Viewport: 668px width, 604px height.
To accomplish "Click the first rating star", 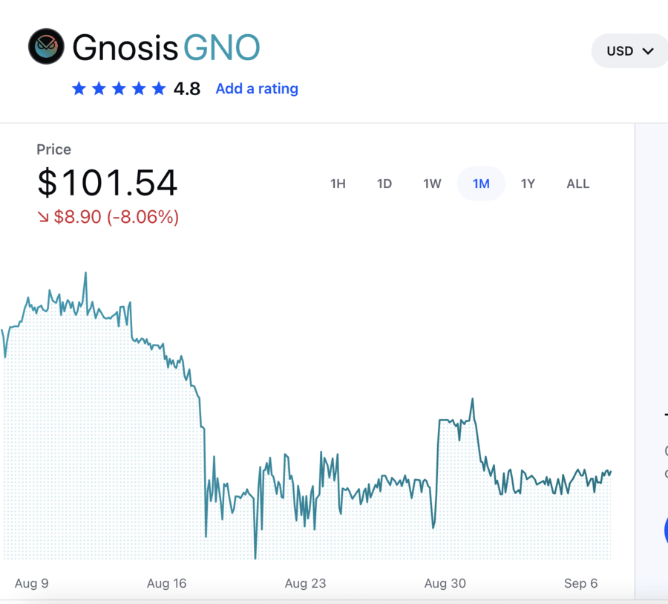I will (79, 88).
